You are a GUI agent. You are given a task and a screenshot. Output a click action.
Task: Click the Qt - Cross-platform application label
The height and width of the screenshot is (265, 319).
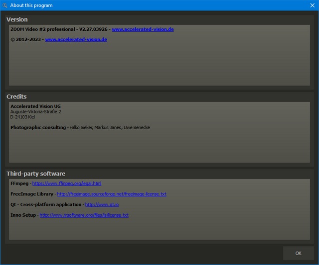(46, 204)
